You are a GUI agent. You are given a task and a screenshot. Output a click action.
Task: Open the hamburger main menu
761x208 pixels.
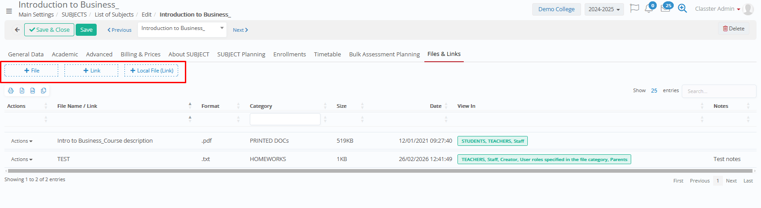coord(9,11)
